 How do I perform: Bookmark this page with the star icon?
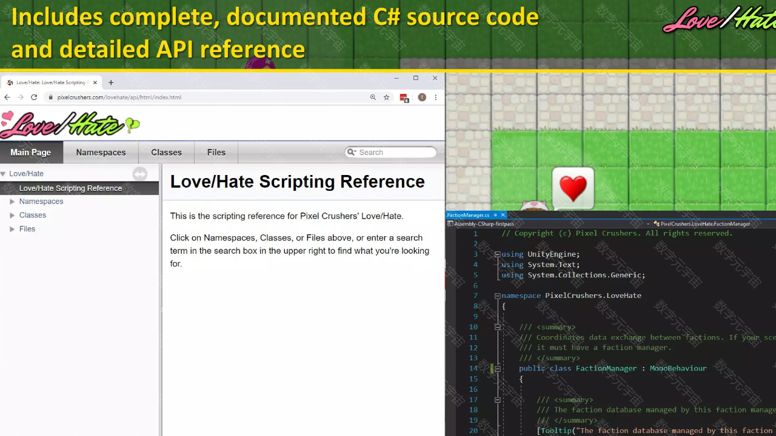click(x=386, y=97)
